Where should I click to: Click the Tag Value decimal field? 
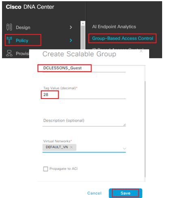pyautogui.click(x=84, y=95)
